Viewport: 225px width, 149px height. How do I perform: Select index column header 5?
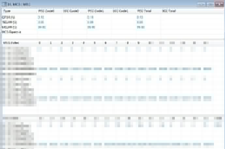click(x=95, y=43)
